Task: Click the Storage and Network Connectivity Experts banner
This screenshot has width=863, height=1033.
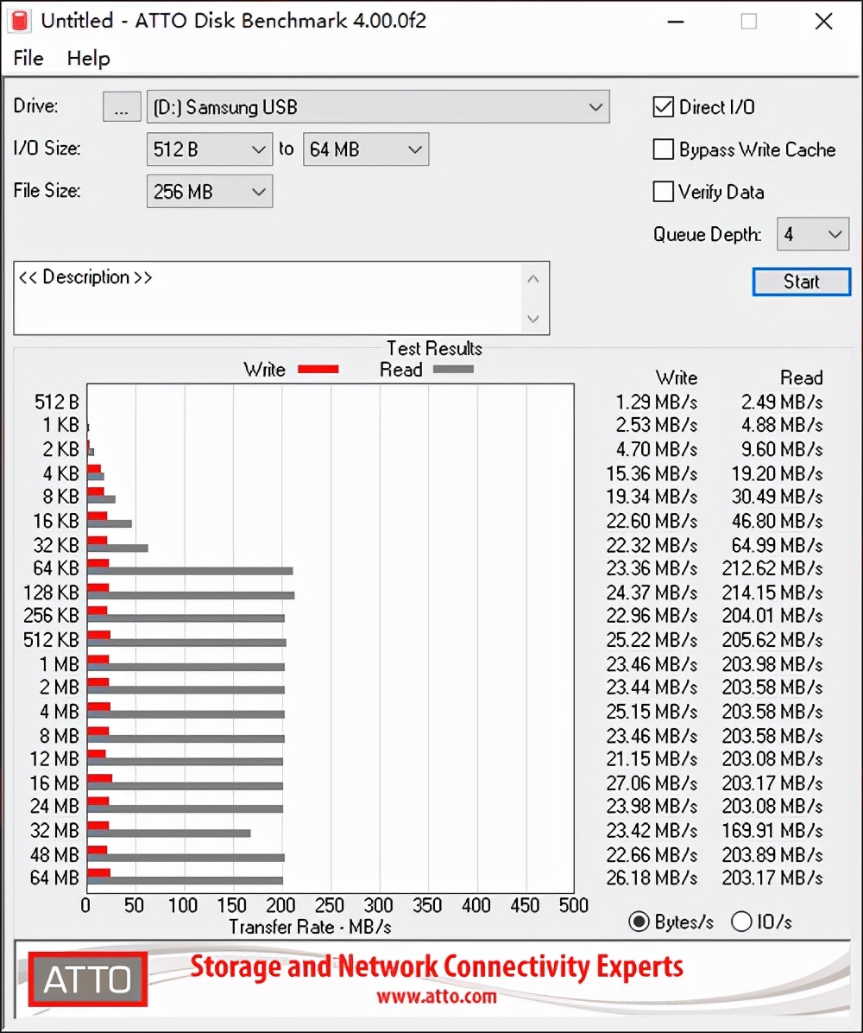Action: pos(437,966)
